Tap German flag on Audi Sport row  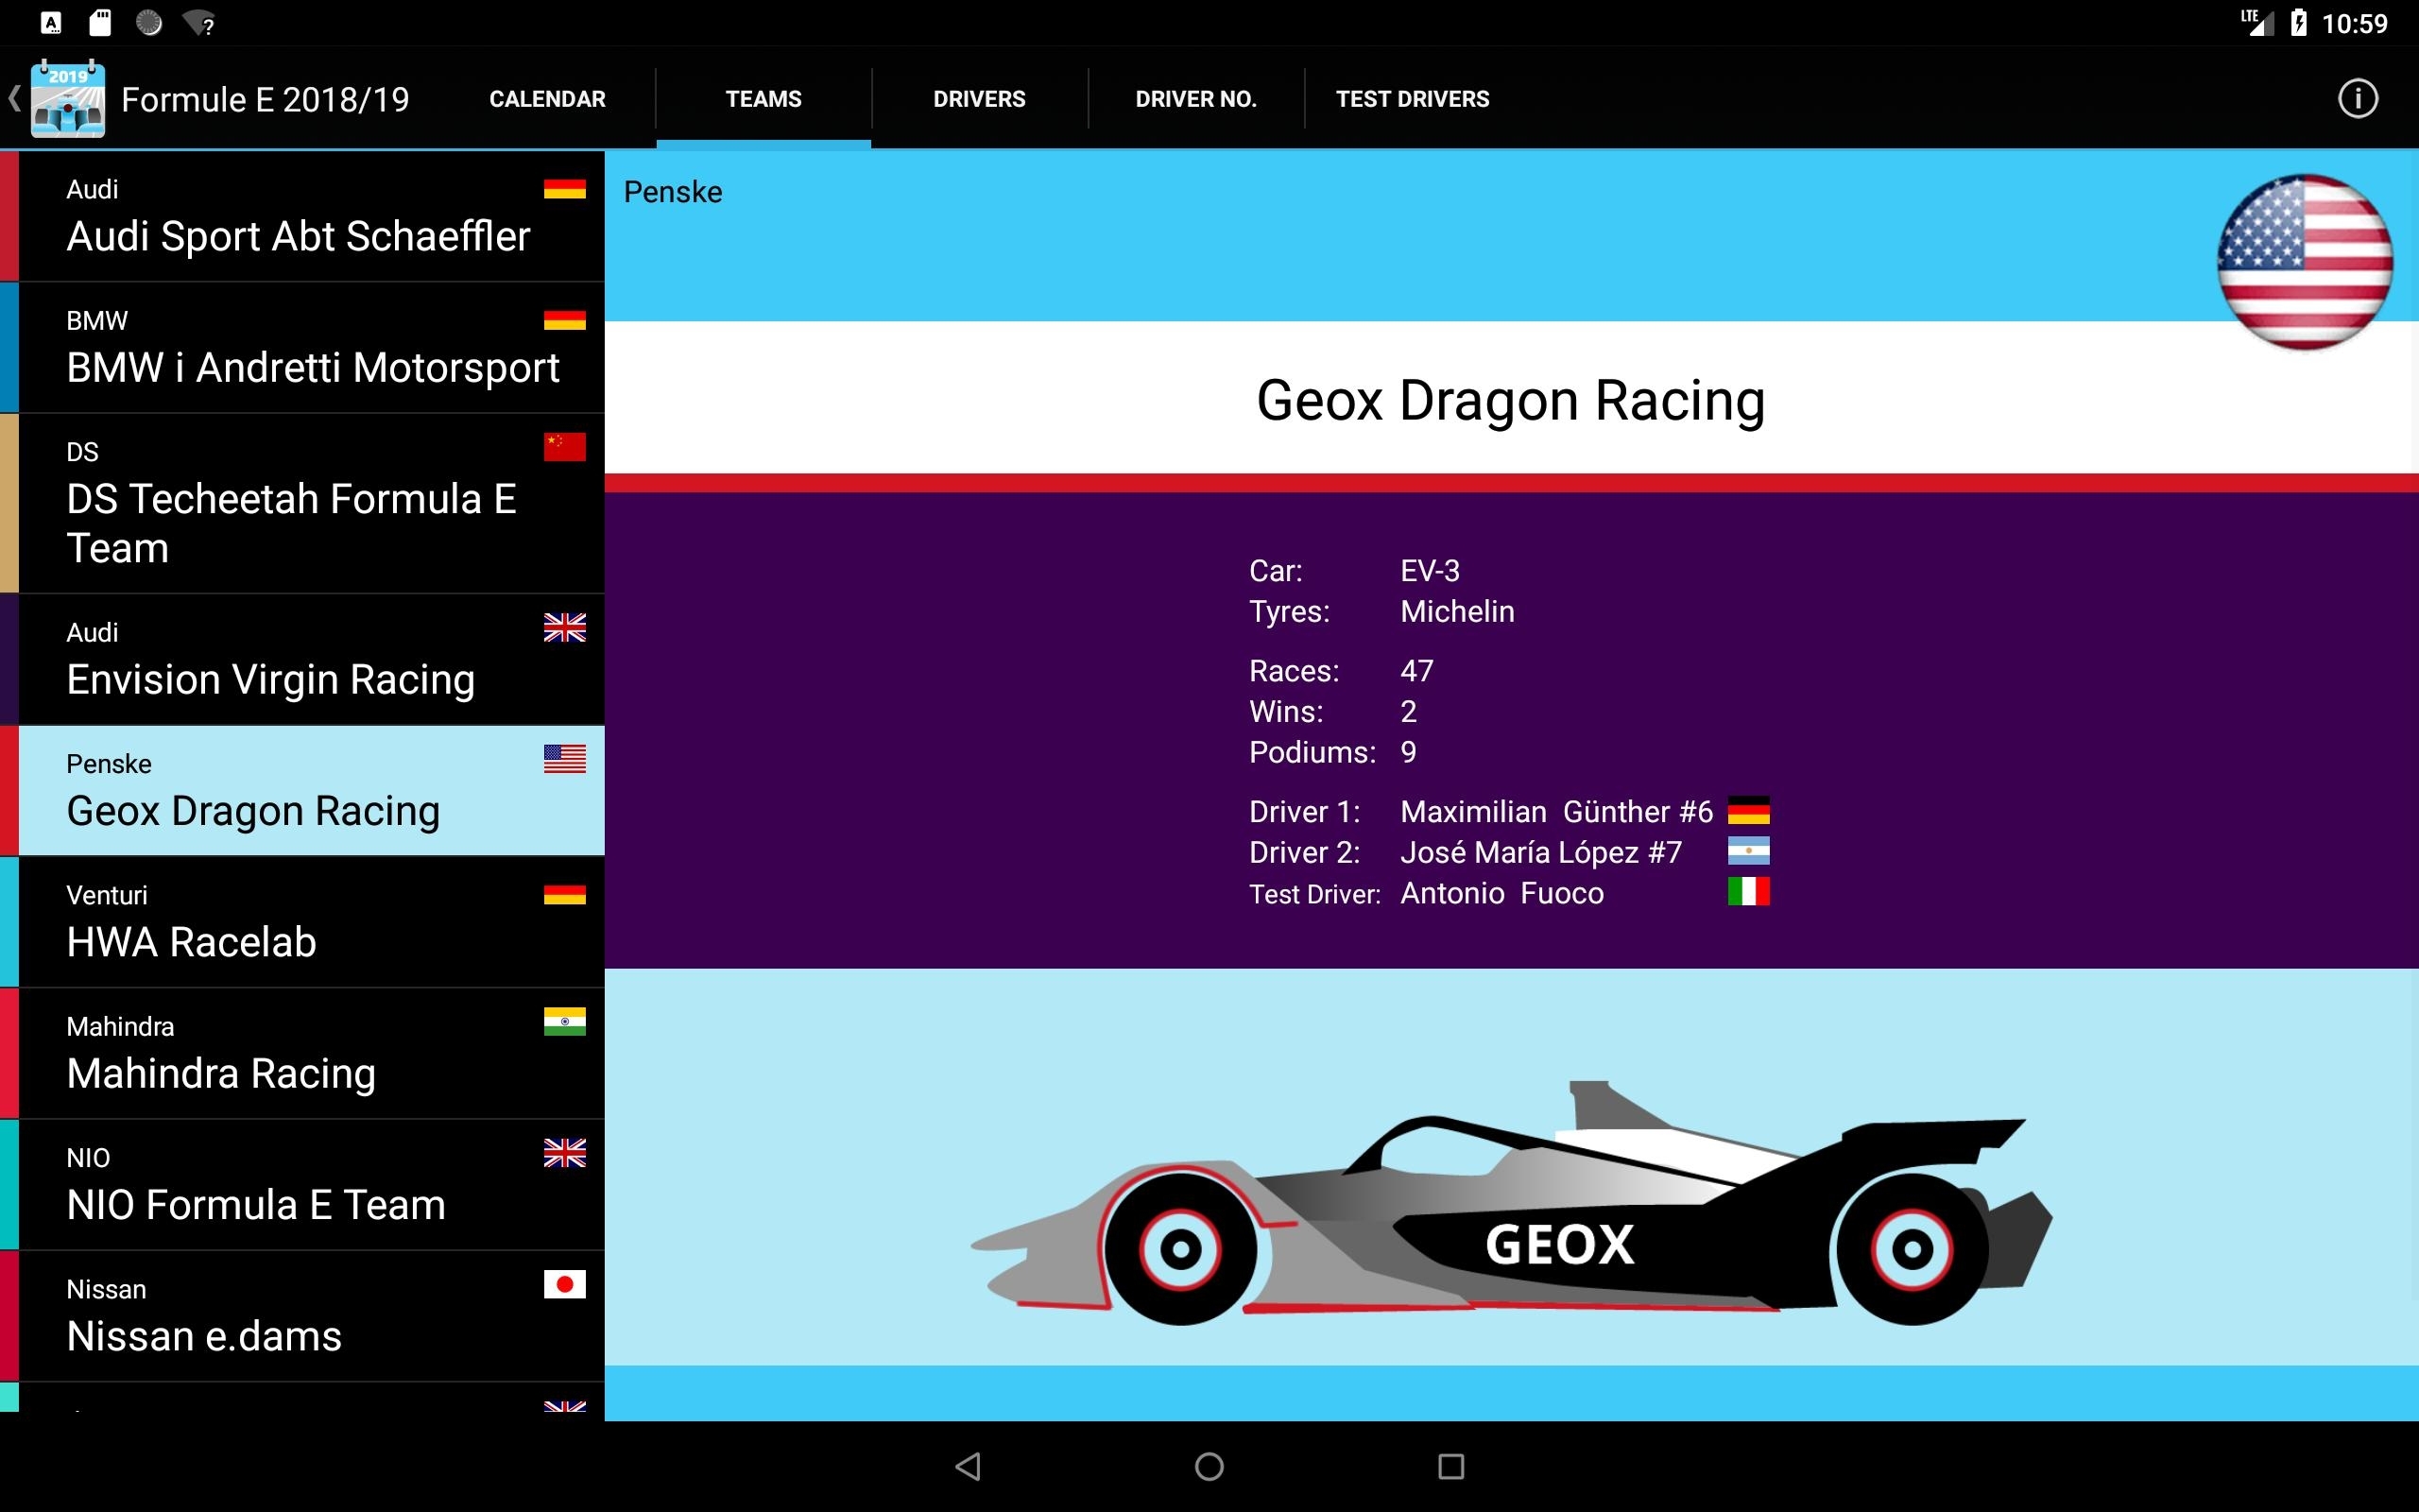(565, 188)
